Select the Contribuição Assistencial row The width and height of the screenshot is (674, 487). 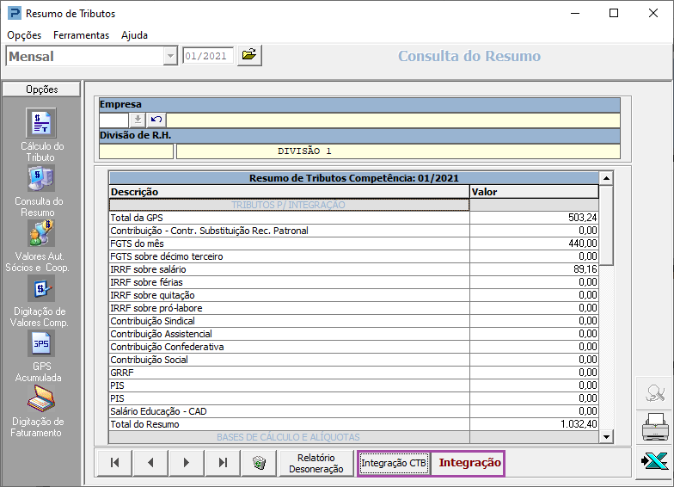(x=353, y=334)
